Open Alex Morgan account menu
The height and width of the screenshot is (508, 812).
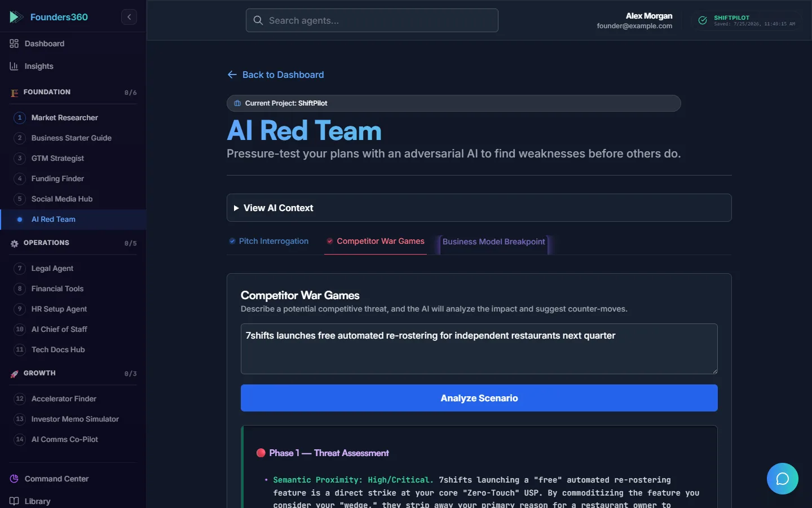[634, 20]
